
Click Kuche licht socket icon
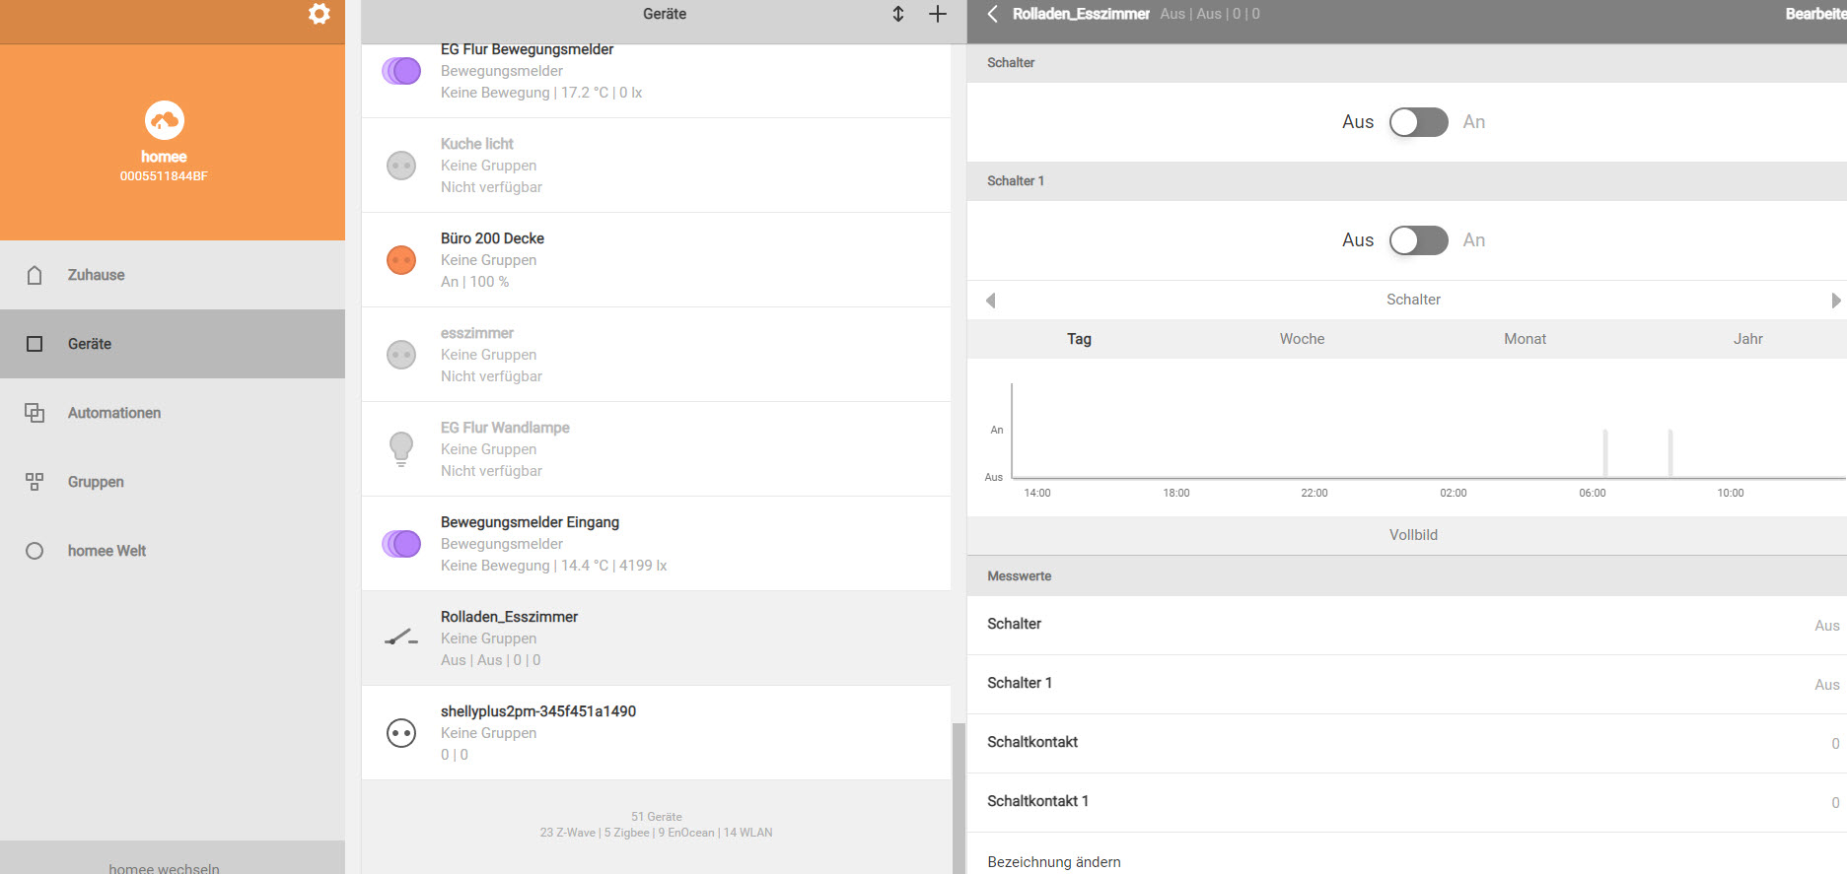401,166
